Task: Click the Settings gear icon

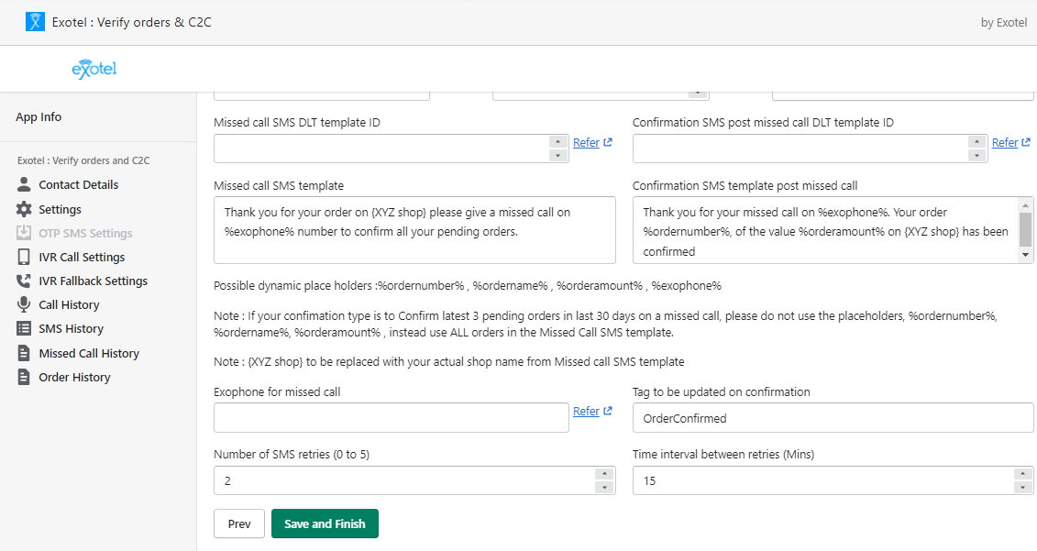Action: (24, 209)
